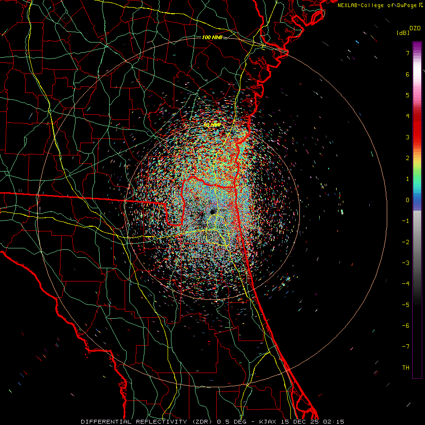The width and height of the screenshot is (425, 425).
Task: Click the -5 value on the color scale
Action: click(406, 305)
